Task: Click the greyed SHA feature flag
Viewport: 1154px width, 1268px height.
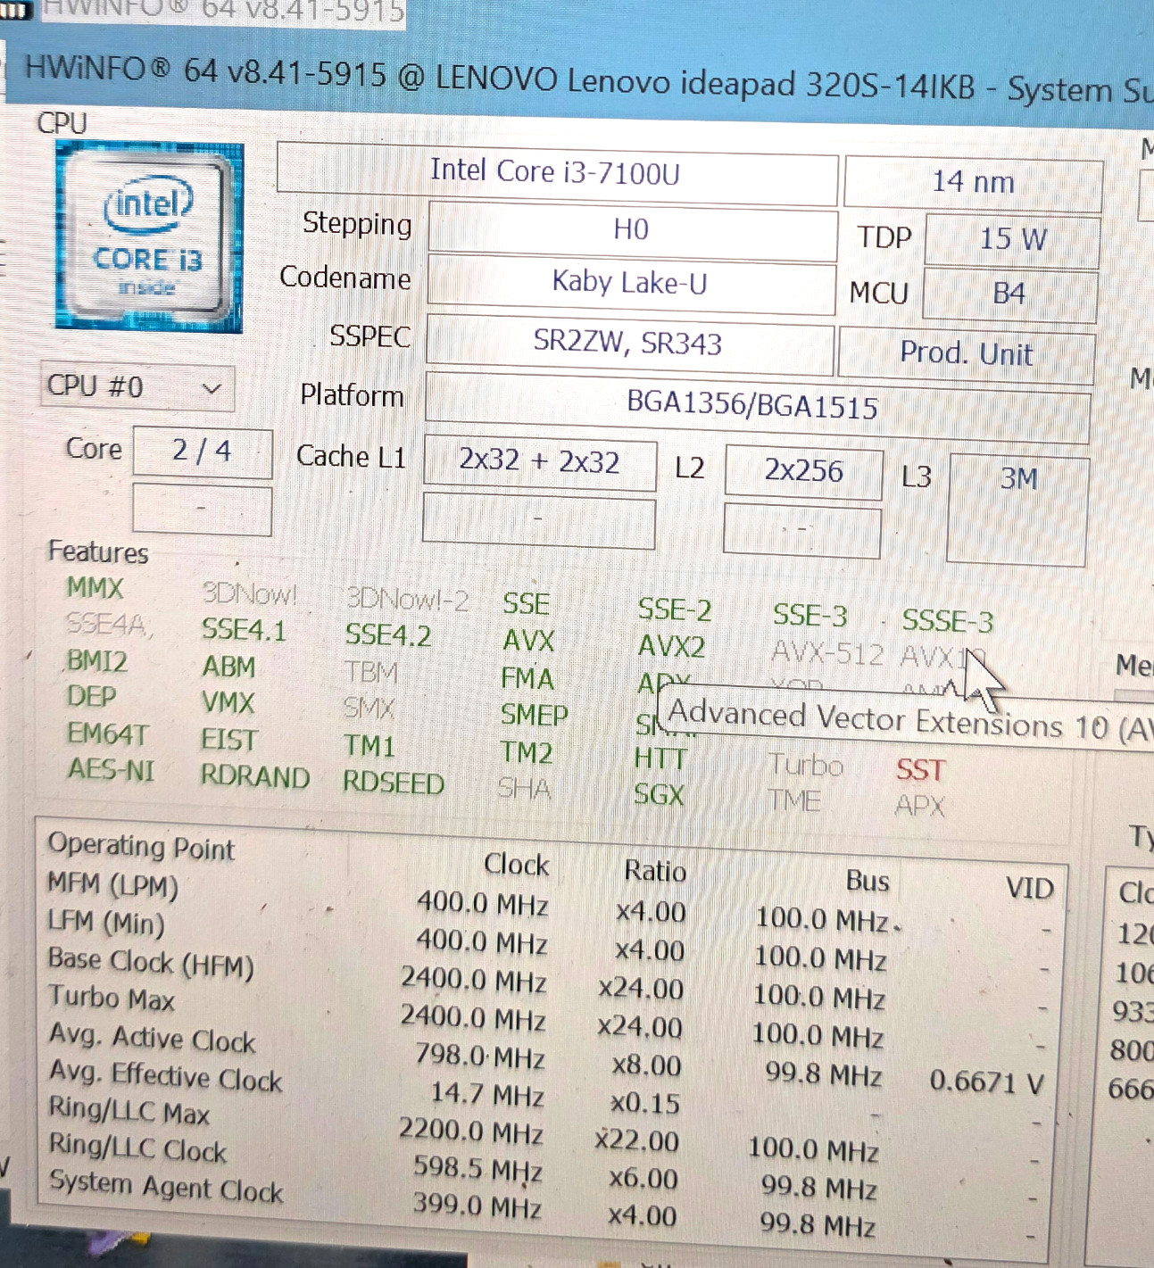Action: [x=525, y=790]
